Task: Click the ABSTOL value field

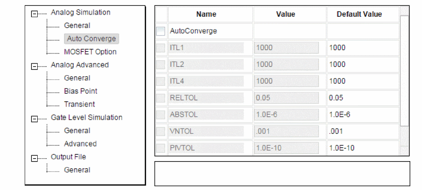Action: 286,115
